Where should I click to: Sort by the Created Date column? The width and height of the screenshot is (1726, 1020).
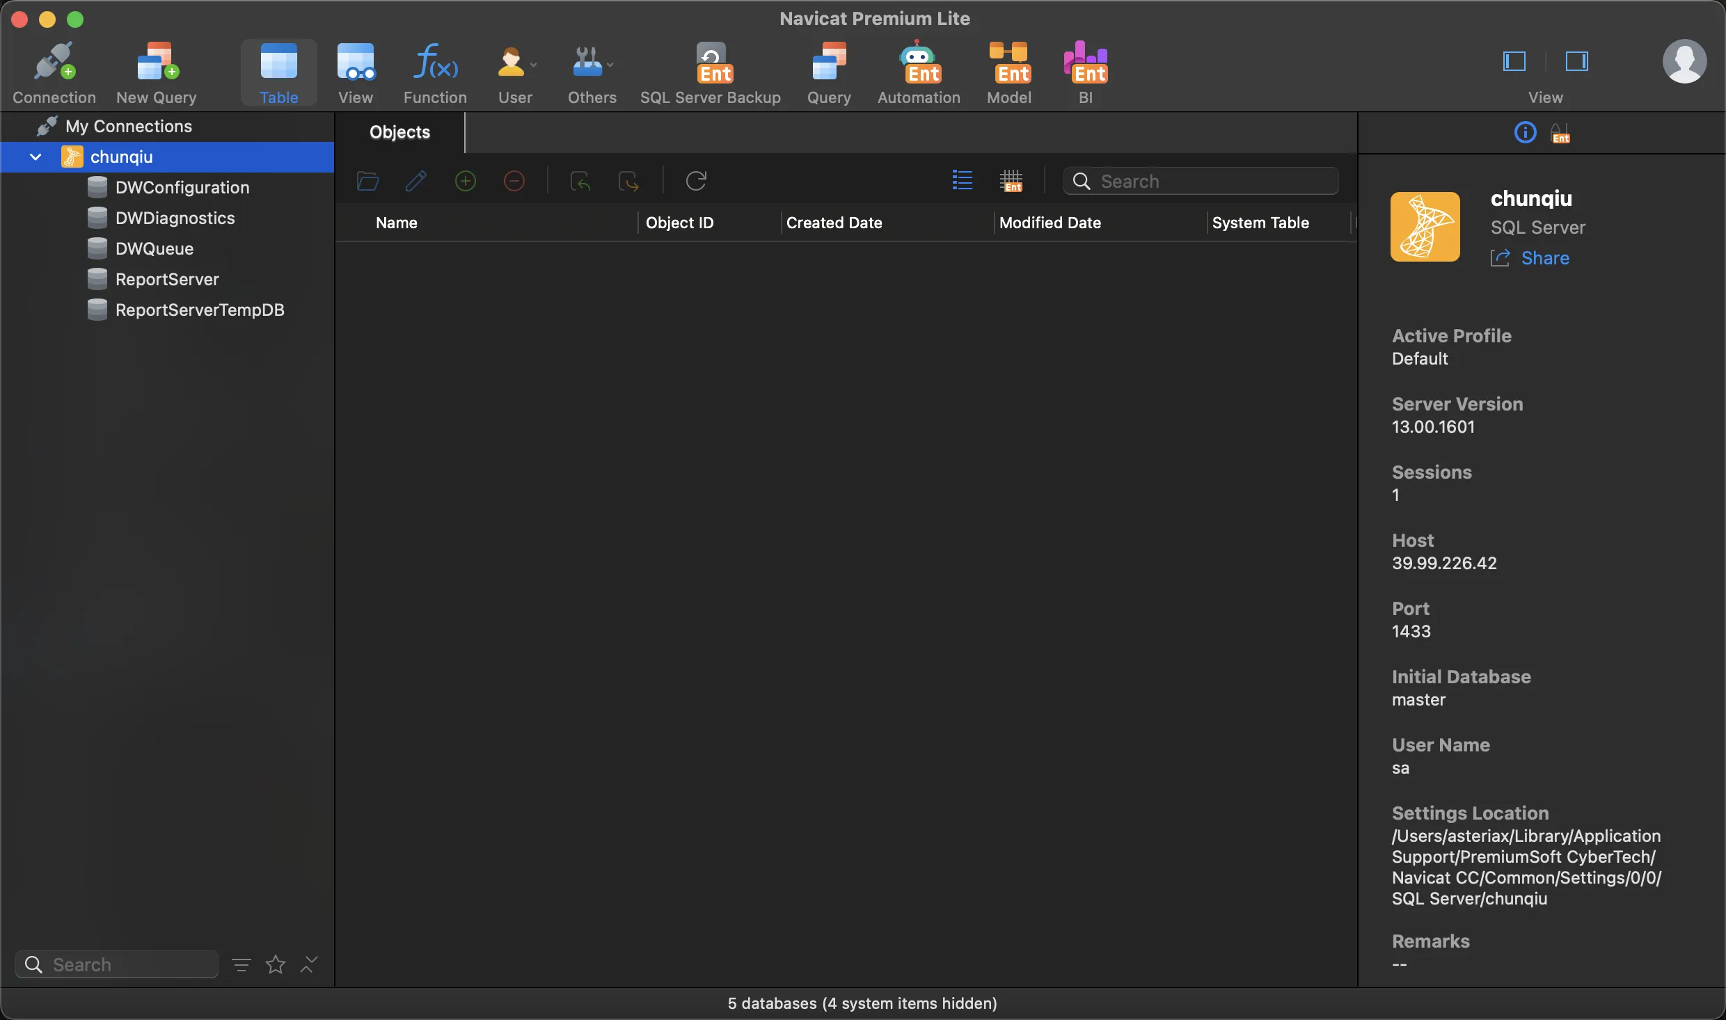point(834,223)
